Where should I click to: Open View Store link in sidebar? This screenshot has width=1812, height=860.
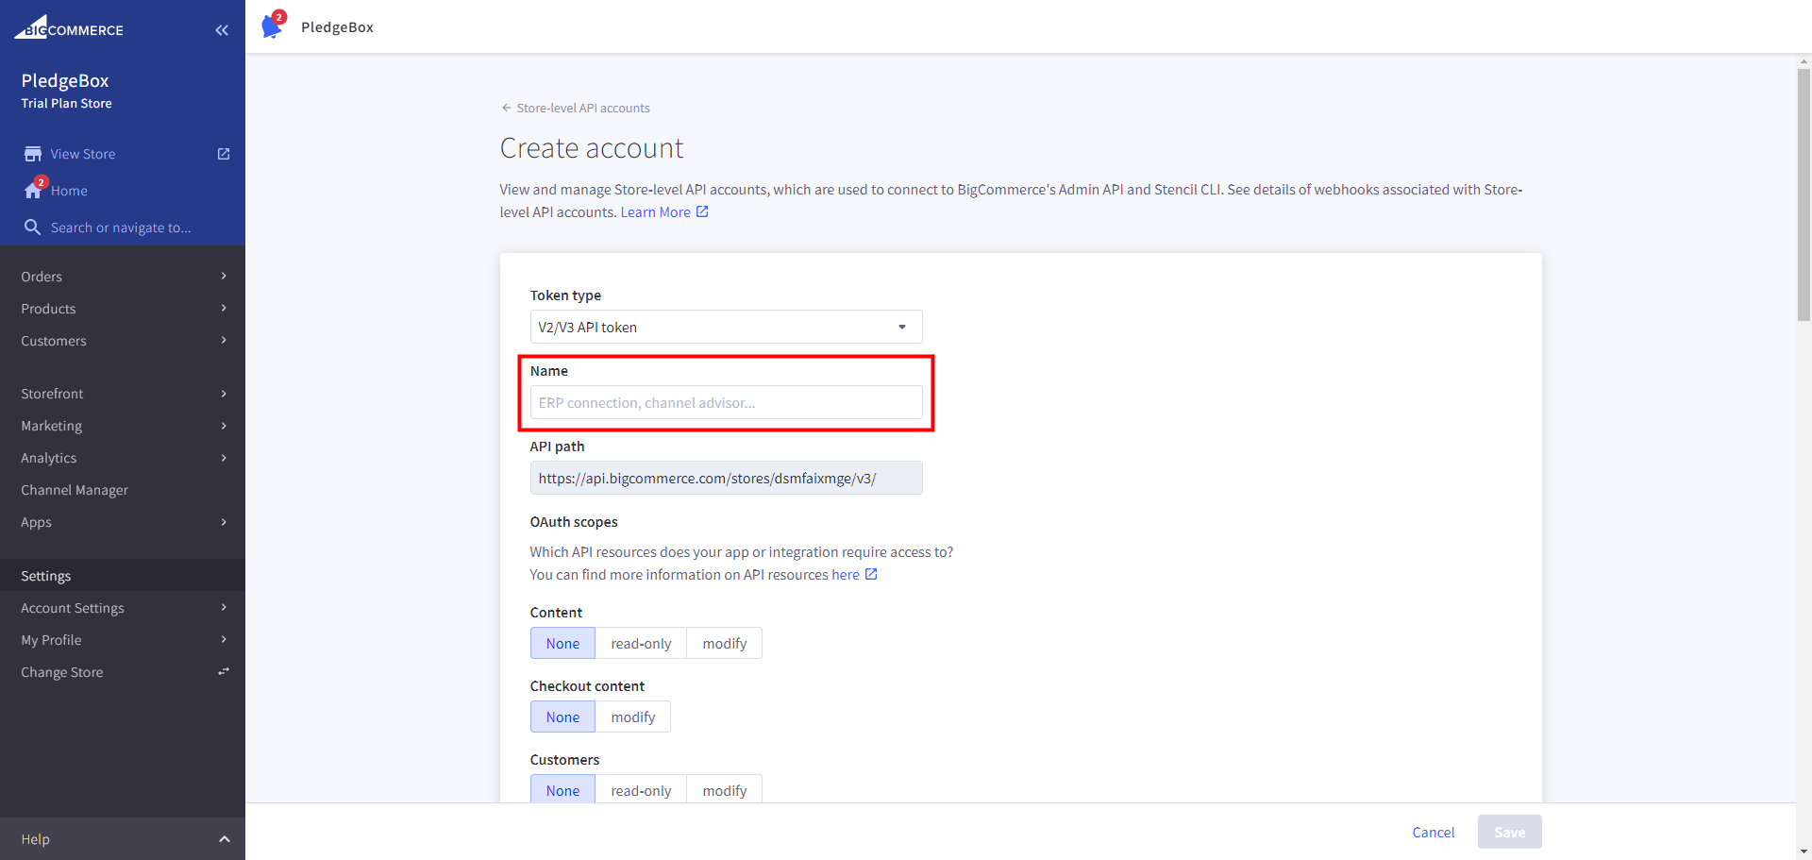[x=83, y=154]
